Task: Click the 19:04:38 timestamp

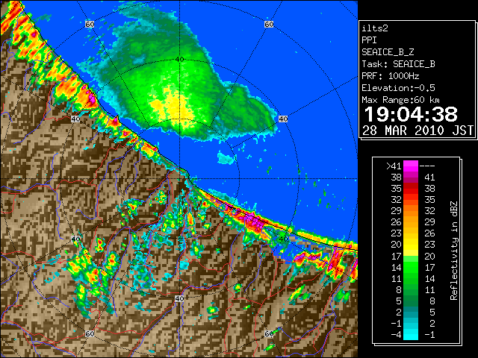Action: point(411,114)
